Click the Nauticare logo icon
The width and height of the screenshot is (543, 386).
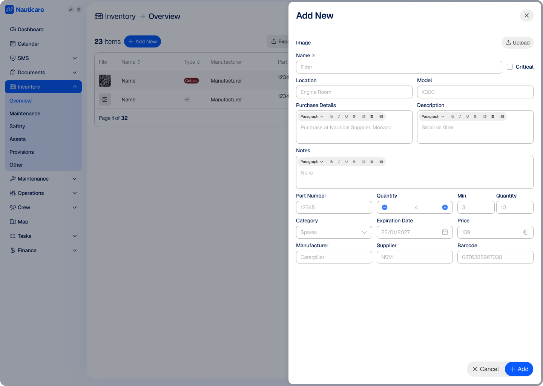9,9
